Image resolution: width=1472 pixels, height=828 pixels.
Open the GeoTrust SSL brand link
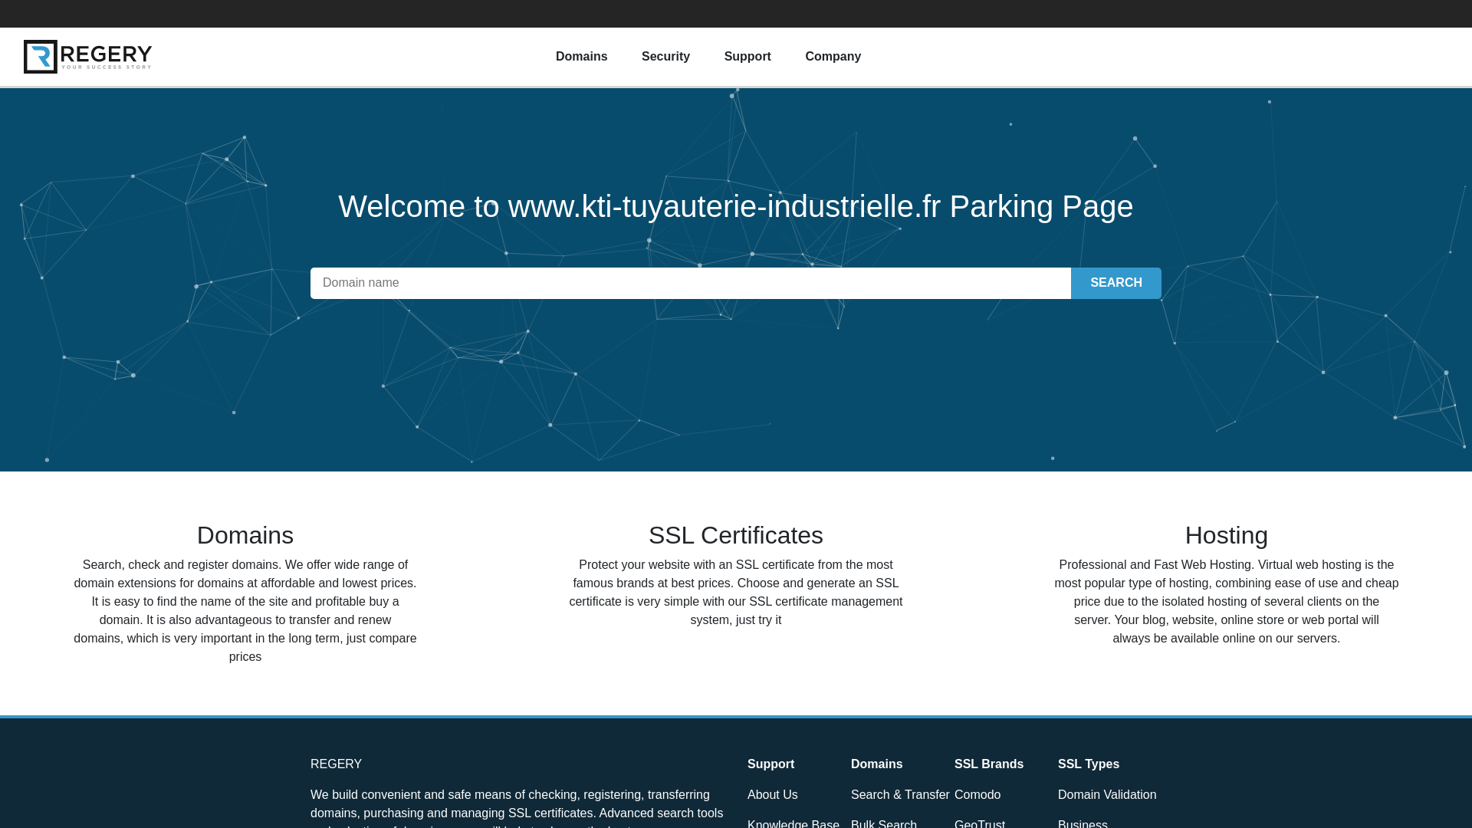(979, 823)
